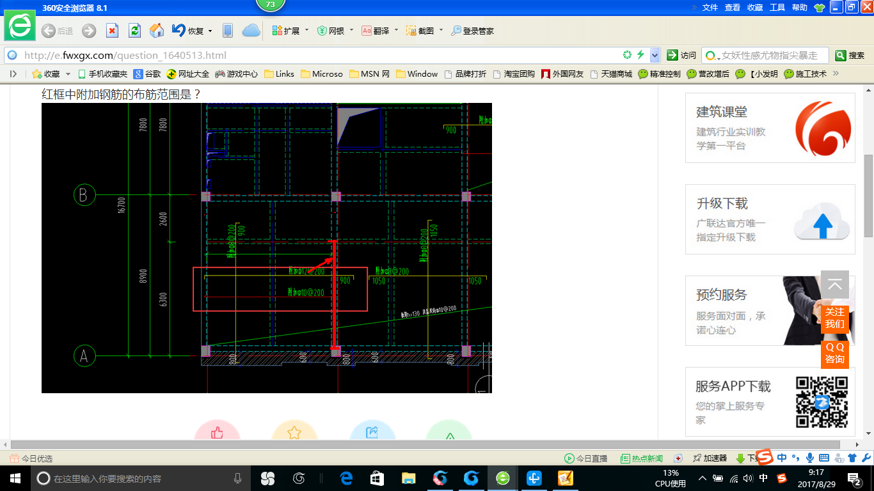Click the vertical page scrollbar
This screenshot has height=491, width=874.
coord(868,196)
